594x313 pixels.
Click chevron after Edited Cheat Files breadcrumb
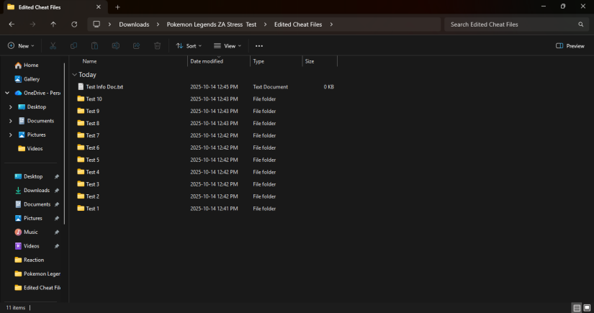point(331,24)
